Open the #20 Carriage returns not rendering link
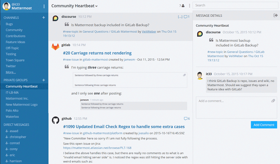Viewport: 280px width, 164px height. click(x=97, y=53)
